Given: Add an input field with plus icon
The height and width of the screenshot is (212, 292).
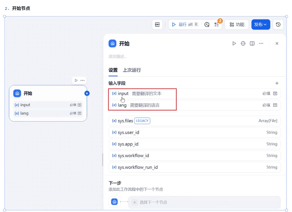Looking at the screenshot, I should 277,83.
